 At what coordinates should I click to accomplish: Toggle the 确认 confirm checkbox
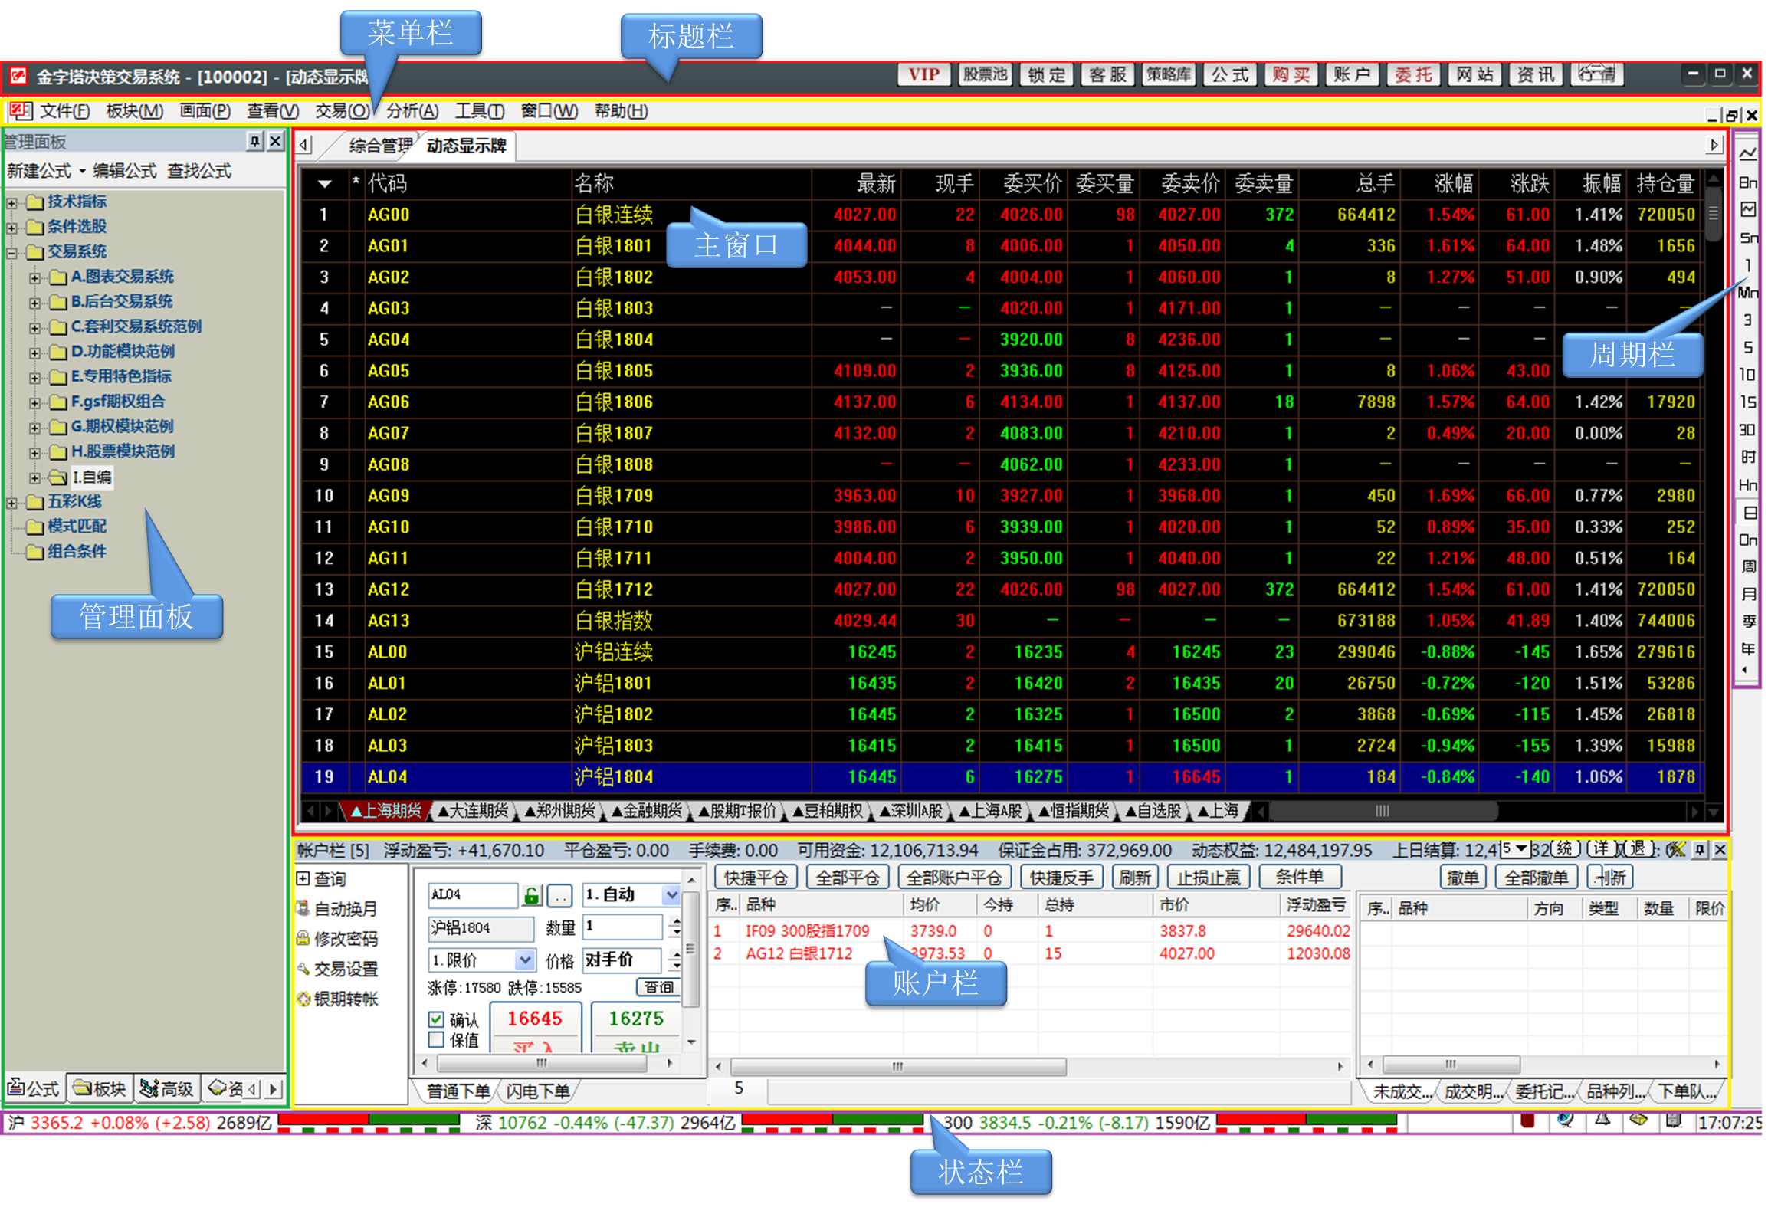click(436, 1019)
